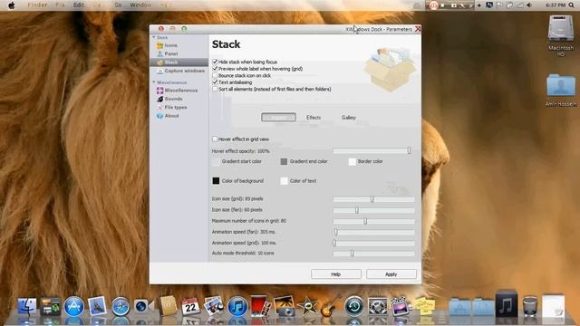
Task: Open the Window menu
Action: (140, 5)
